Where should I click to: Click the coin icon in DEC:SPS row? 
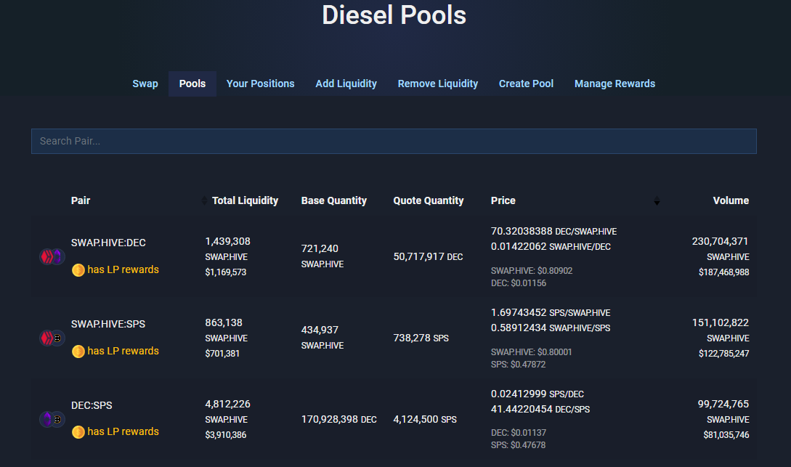(78, 432)
